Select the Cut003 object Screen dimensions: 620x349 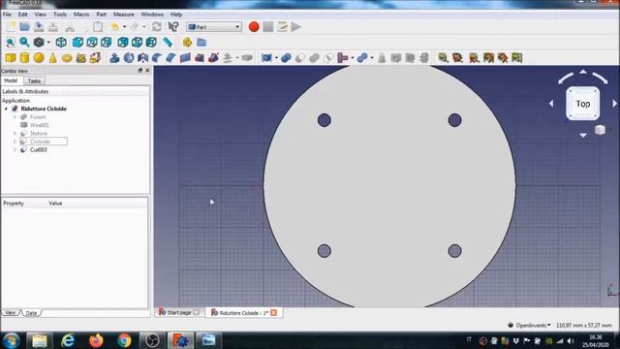coord(39,149)
